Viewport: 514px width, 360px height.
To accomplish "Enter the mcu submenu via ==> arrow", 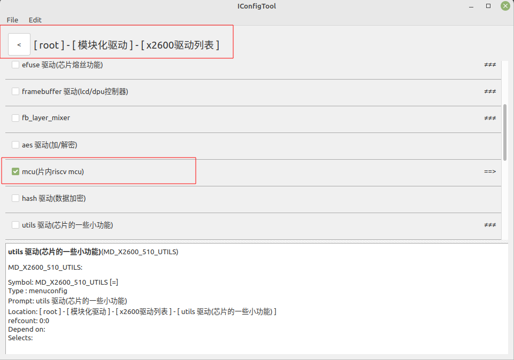I will 489,171.
